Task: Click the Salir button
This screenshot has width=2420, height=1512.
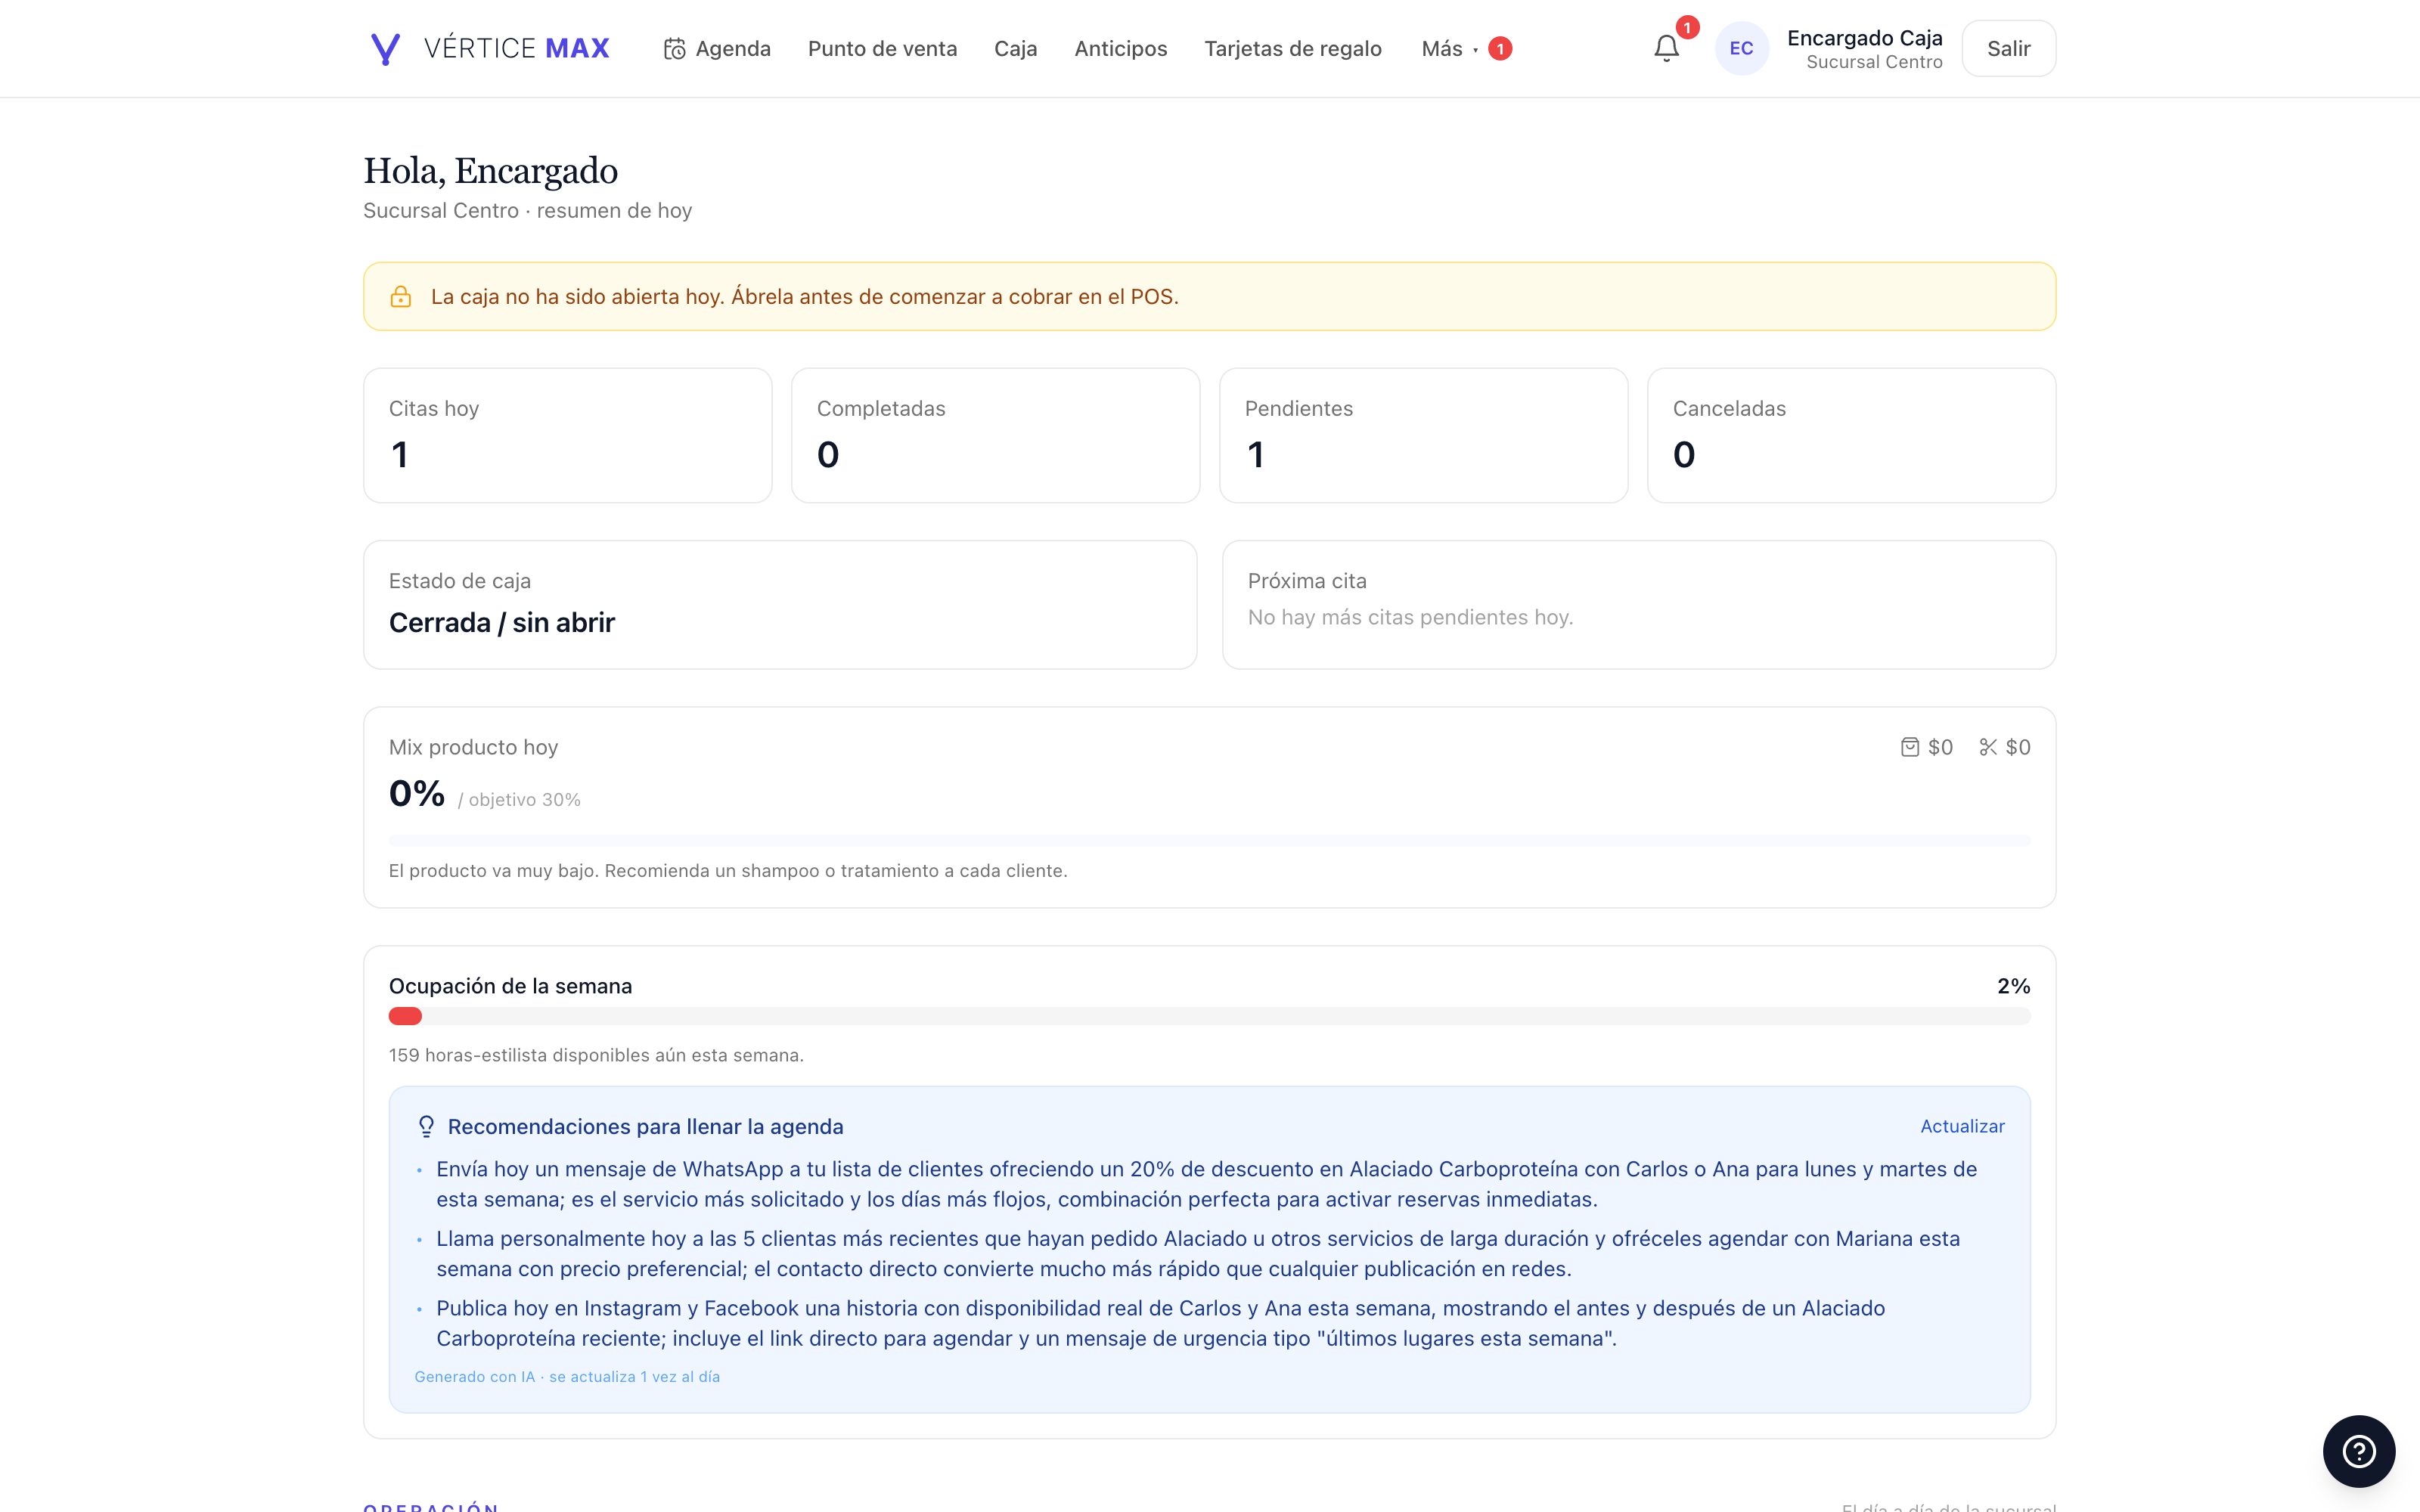Action: [2009, 49]
